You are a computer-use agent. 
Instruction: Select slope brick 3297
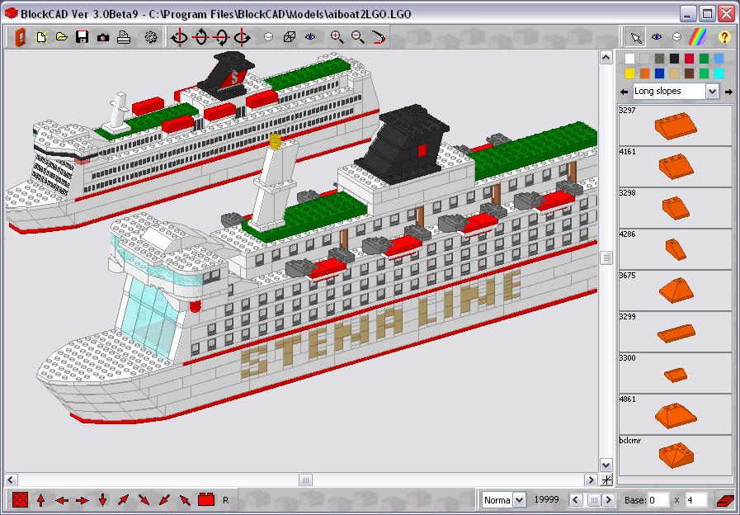[675, 125]
